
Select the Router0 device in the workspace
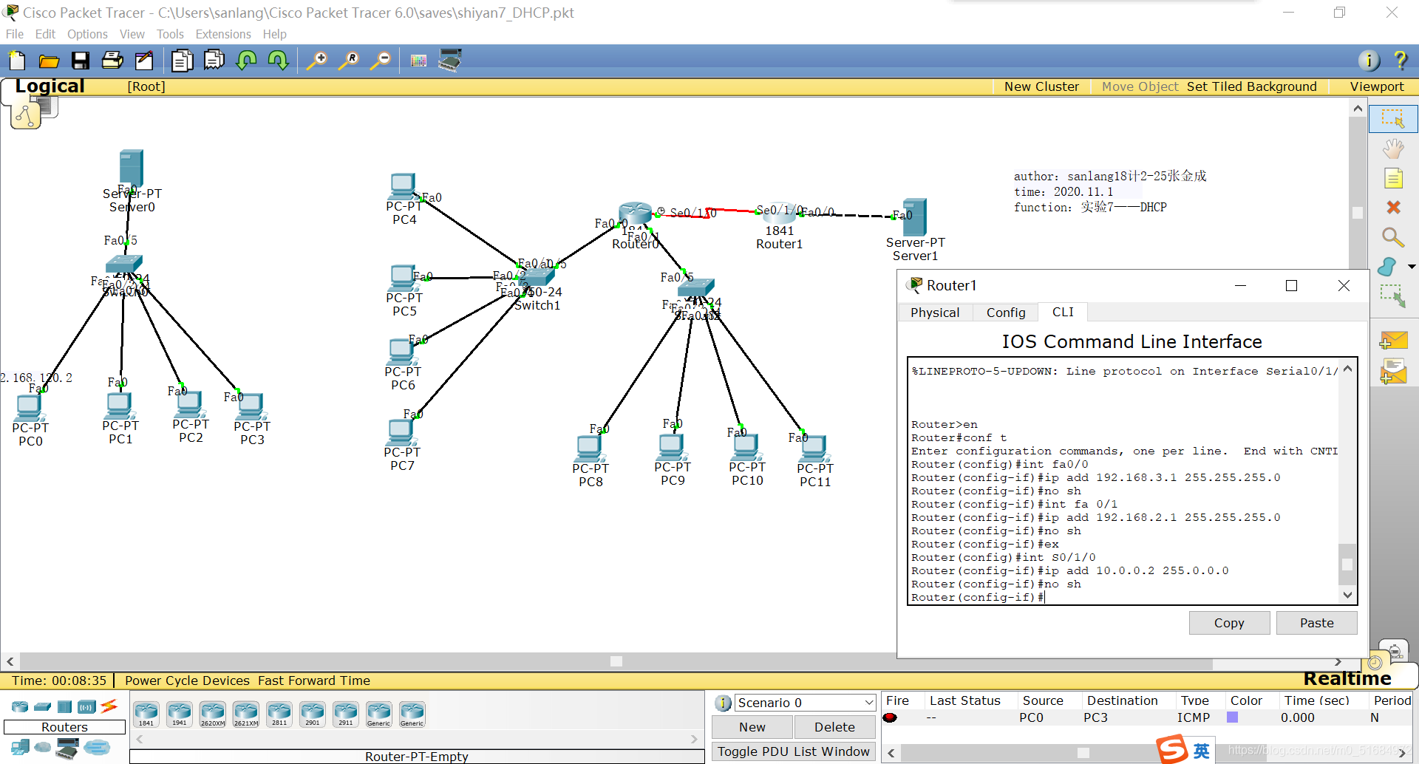[x=635, y=216]
